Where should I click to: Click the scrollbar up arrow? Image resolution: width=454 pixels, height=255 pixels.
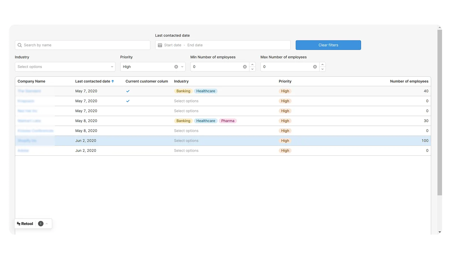440,28
